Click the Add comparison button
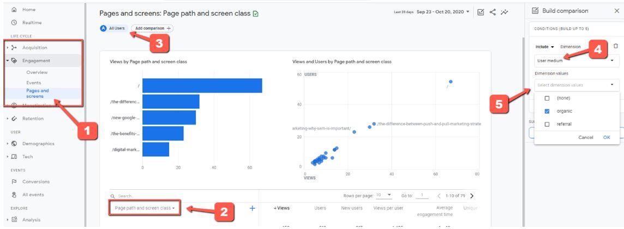The width and height of the screenshot is (624, 229). [x=152, y=28]
